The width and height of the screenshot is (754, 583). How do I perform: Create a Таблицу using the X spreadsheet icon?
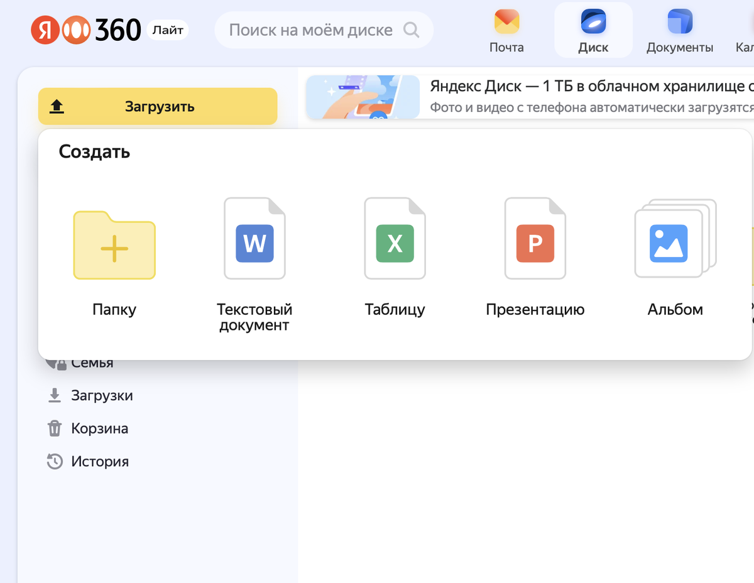[x=395, y=237]
